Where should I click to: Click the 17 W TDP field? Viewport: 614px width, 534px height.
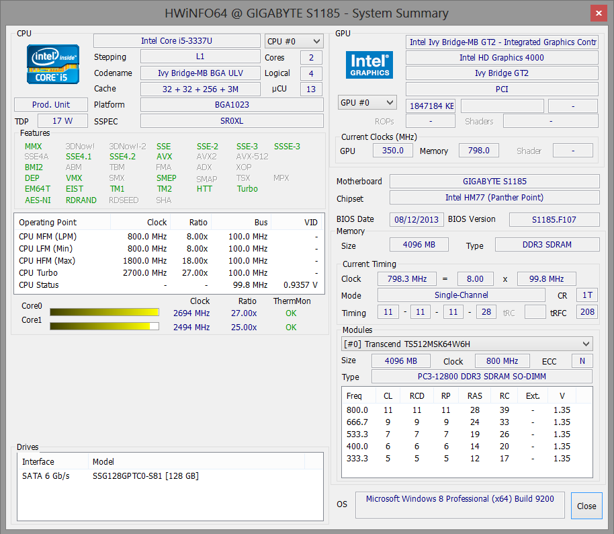coord(62,121)
